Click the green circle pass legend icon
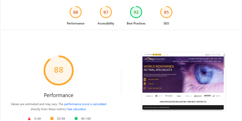 click(x=76, y=118)
